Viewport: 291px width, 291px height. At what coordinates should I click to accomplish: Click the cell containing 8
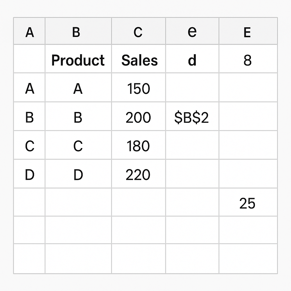point(248,59)
